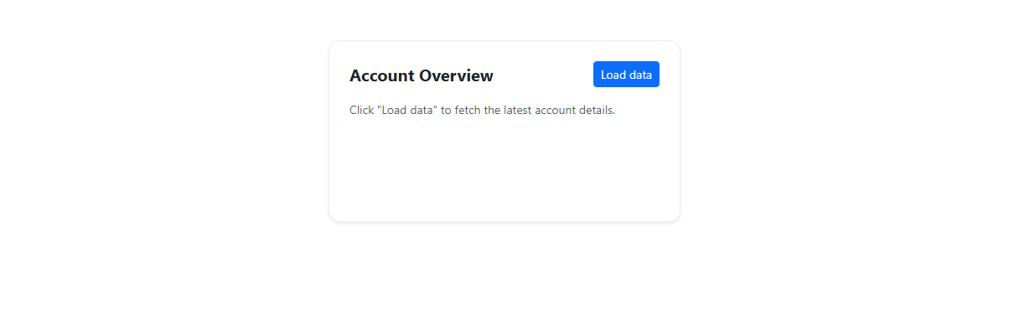Fetch latest account details via Load data
Image resolution: width=1009 pixels, height=316 pixels.
(x=626, y=75)
